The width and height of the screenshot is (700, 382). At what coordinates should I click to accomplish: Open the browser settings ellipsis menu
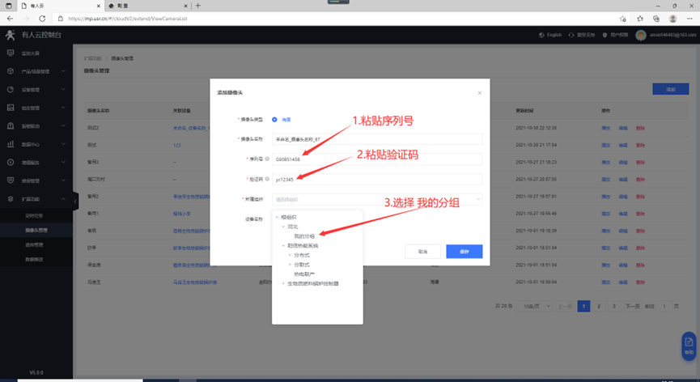pyautogui.click(x=689, y=19)
